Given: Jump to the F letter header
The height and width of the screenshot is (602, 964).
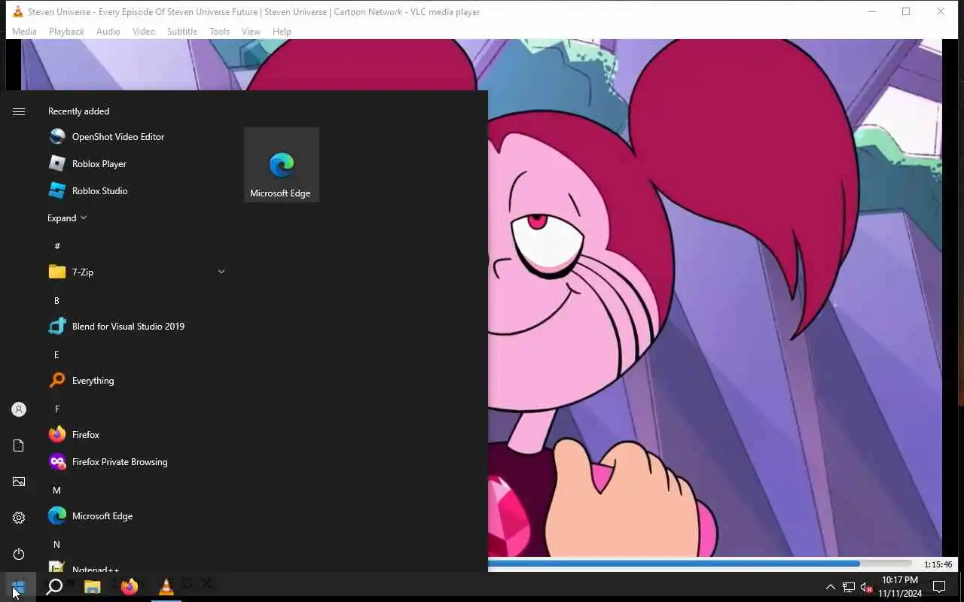Looking at the screenshot, I should (x=56, y=409).
